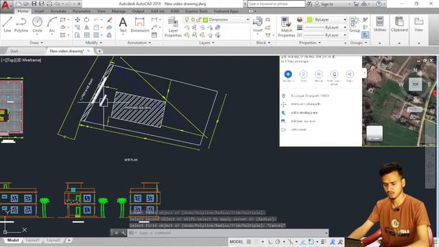Open the Text annotation tool
439x247 pixels.
pyautogui.click(x=123, y=25)
